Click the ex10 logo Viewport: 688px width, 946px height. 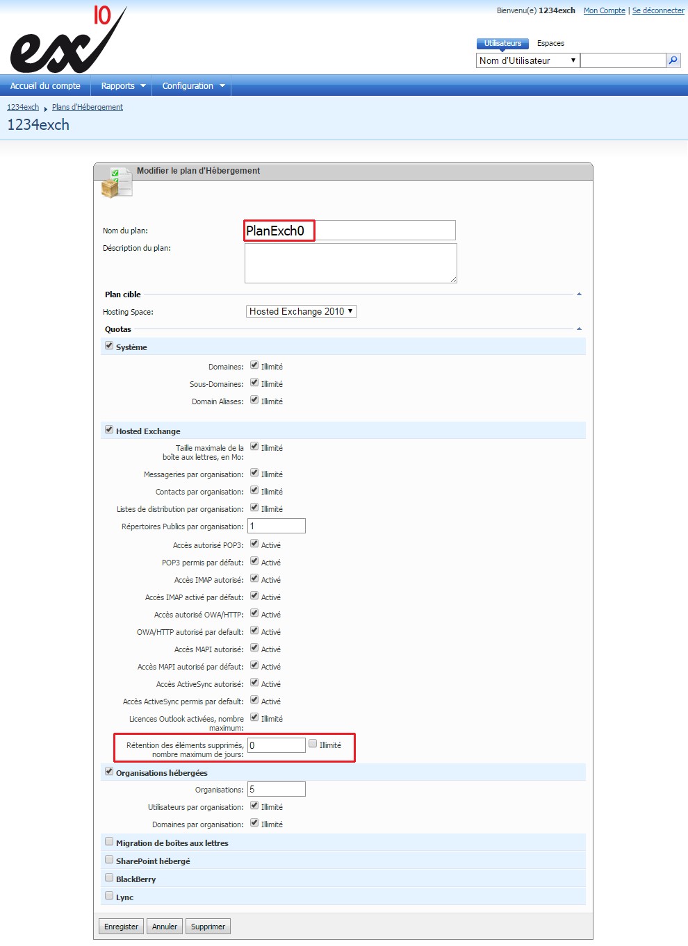pyautogui.click(x=68, y=40)
